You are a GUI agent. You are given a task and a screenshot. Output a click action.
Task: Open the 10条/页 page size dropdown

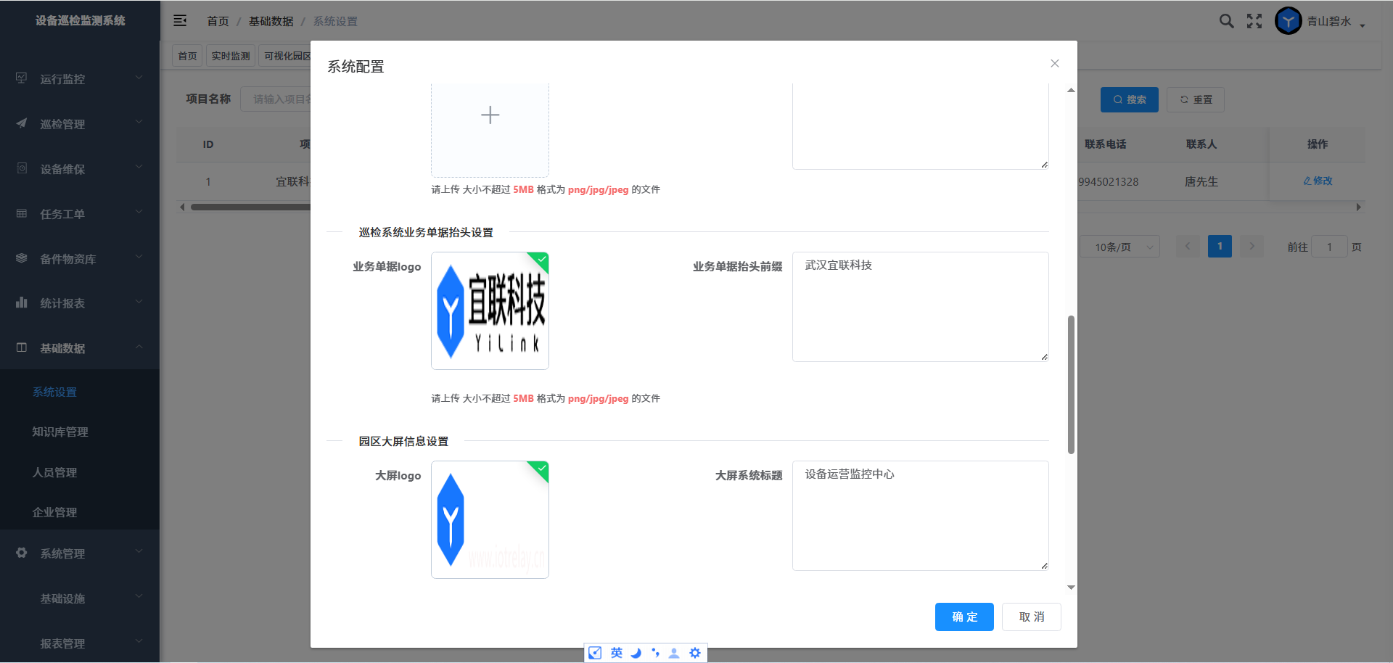(x=1119, y=247)
